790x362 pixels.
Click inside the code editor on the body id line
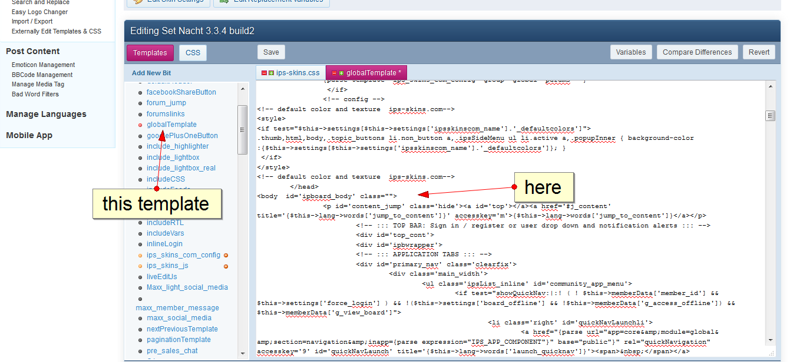[x=327, y=196]
